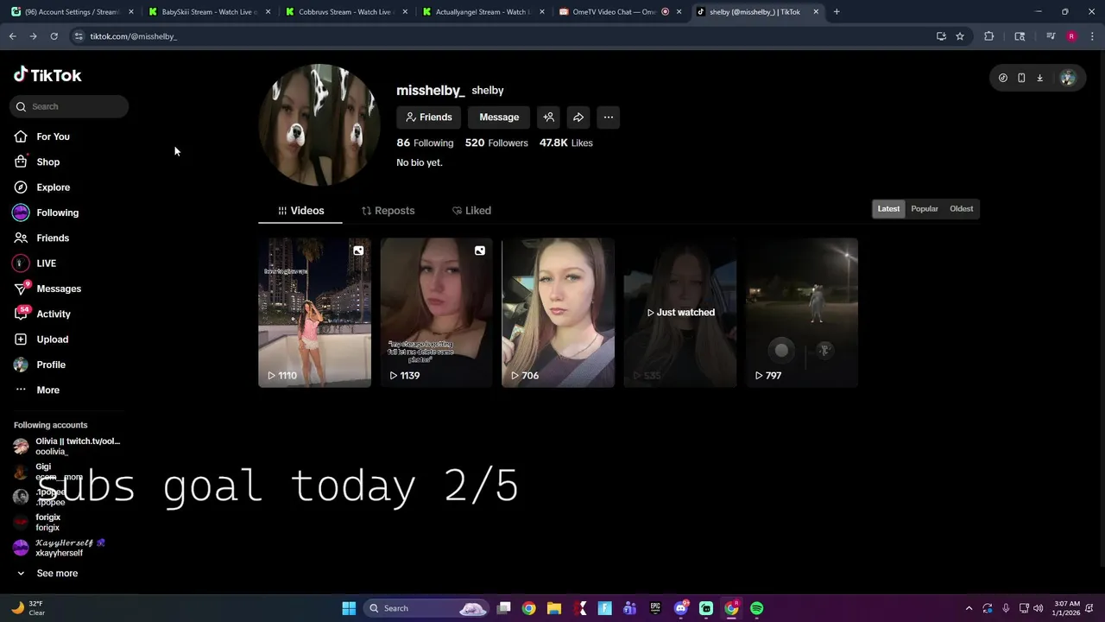1105x622 pixels.
Task: Open Chrome media controls
Action: [x=1051, y=36]
